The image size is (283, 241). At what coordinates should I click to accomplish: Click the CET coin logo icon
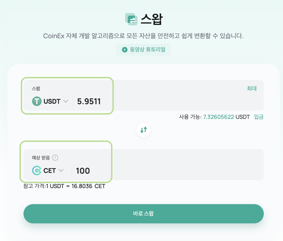coord(37,170)
